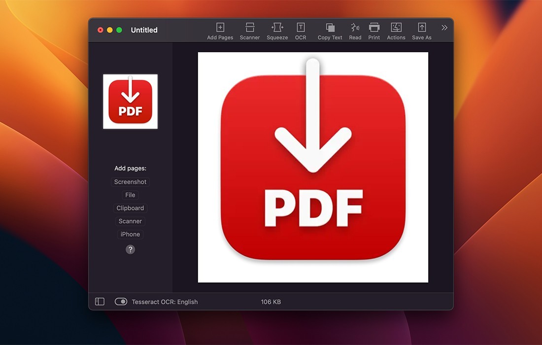Toggle the sidebar visibility
This screenshot has height=345, width=542.
(x=99, y=301)
